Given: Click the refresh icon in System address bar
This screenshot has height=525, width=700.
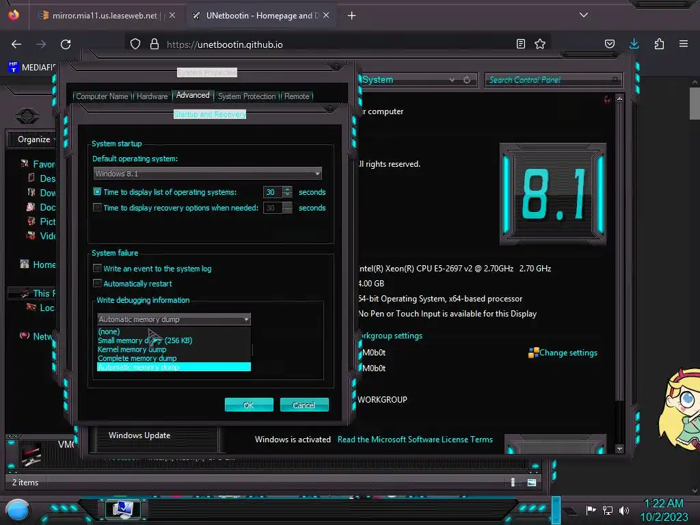Looking at the screenshot, I should tap(467, 80).
